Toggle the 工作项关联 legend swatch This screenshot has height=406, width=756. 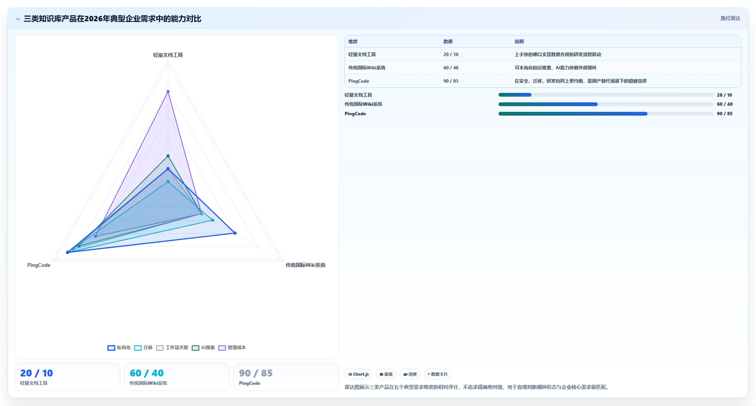point(160,348)
